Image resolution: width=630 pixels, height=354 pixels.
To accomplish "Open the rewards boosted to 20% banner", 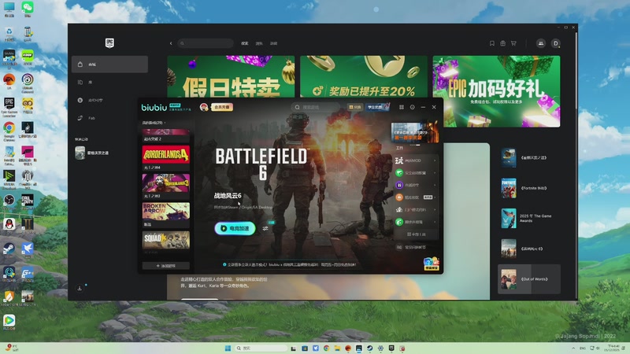I will pyautogui.click(x=364, y=76).
